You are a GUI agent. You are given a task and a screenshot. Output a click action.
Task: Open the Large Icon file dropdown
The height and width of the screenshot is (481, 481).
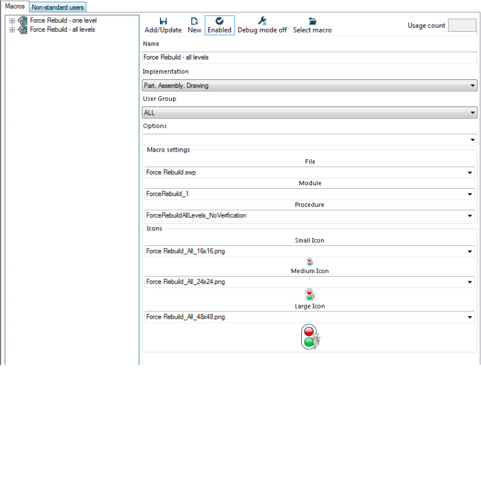[x=310, y=317]
